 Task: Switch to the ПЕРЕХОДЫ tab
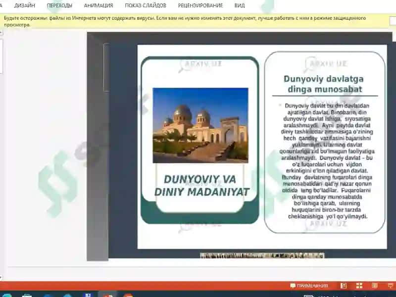tap(59, 5)
